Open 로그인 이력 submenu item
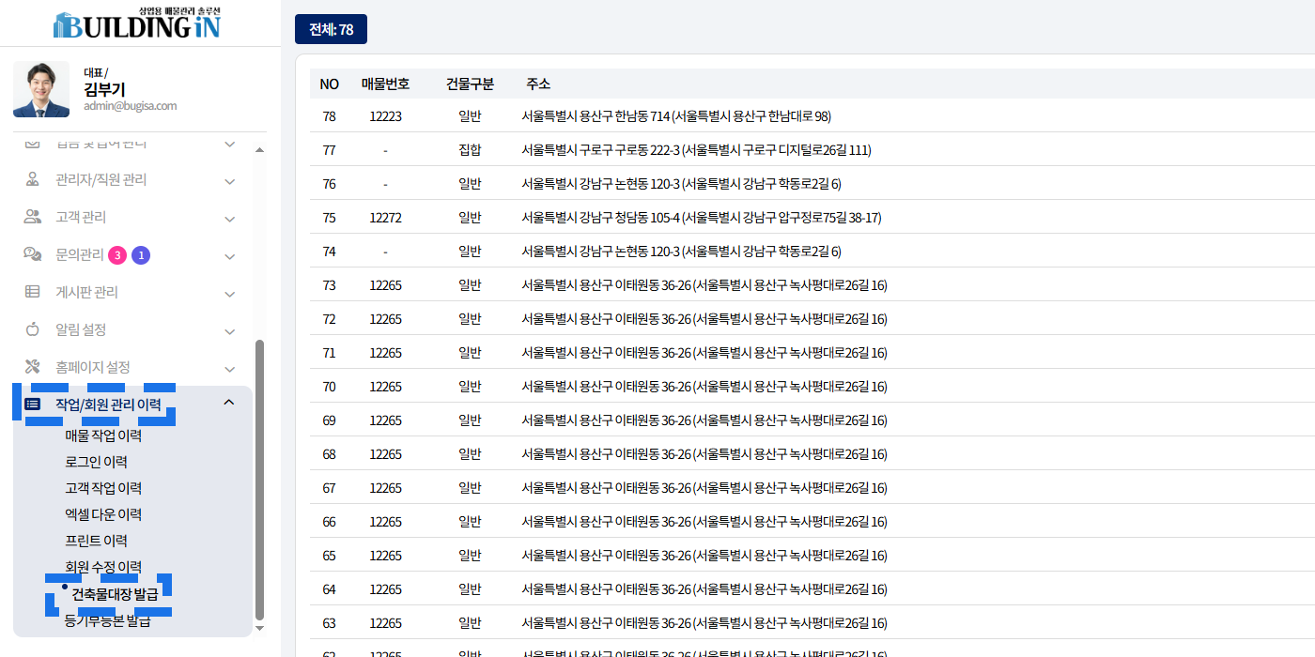1315x657 pixels. pyautogui.click(x=96, y=462)
